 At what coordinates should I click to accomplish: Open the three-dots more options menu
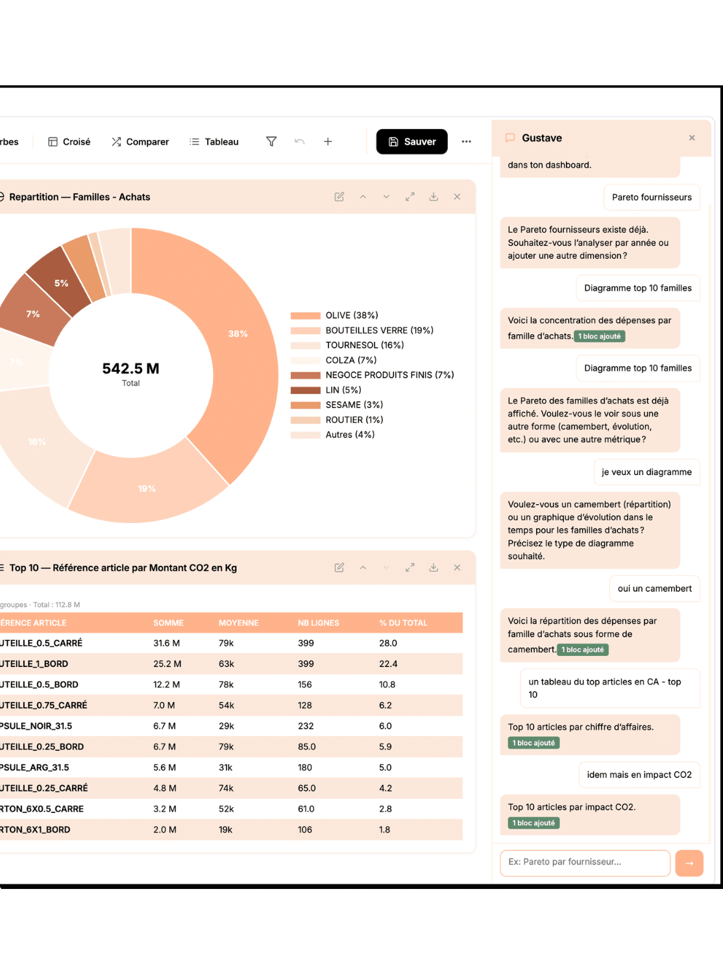(x=466, y=141)
